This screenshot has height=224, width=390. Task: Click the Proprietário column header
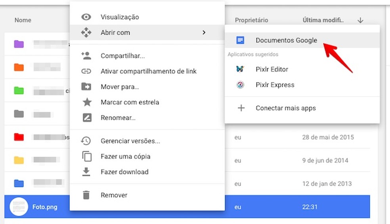[x=251, y=20]
